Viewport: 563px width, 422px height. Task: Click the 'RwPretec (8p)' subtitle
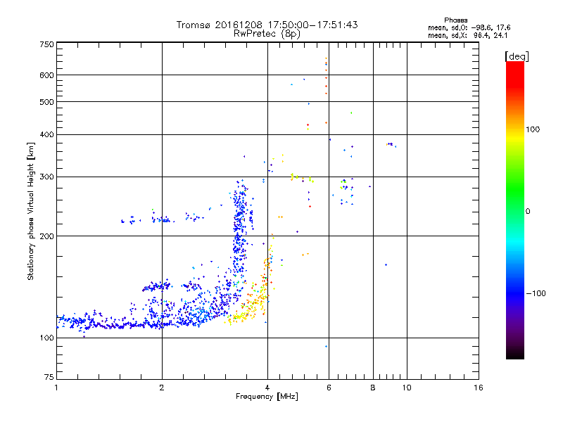267,34
